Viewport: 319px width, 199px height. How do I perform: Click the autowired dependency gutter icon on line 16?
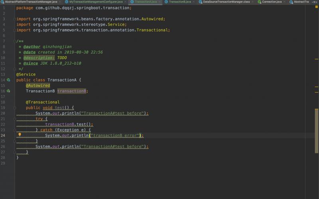(8, 91)
